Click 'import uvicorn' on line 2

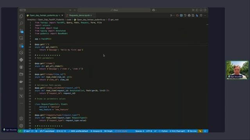point(43,25)
